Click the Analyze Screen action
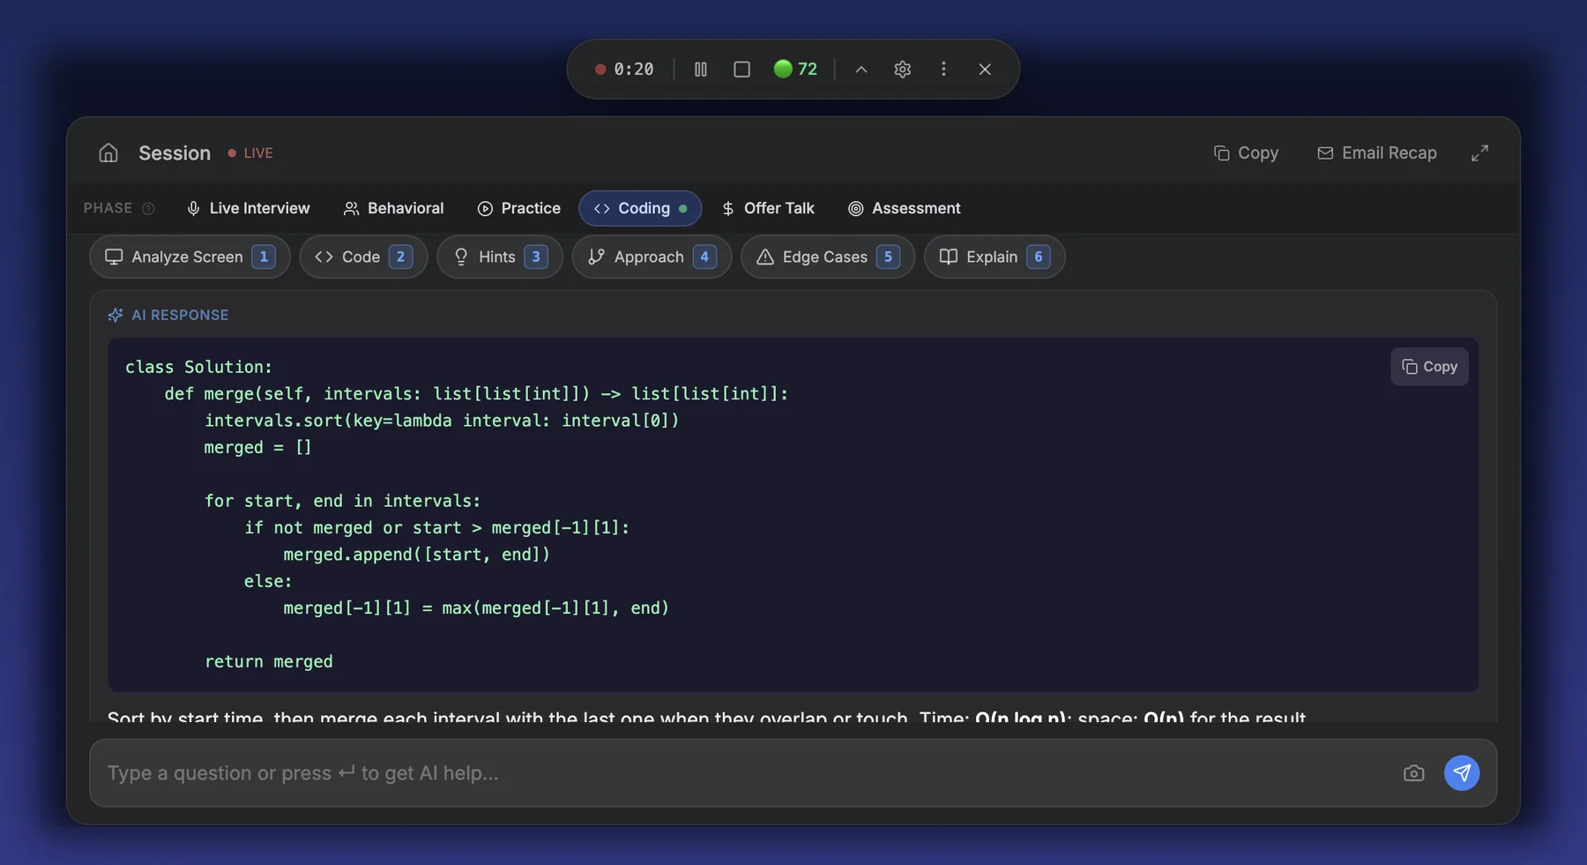The image size is (1587, 865). pyautogui.click(x=190, y=257)
